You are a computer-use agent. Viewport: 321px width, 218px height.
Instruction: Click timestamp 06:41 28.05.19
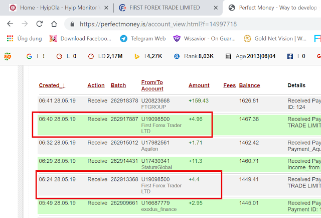[57, 100]
